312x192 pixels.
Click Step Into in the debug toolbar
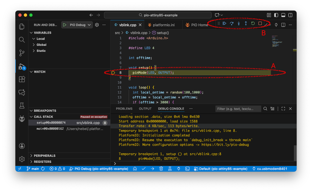tap(239, 23)
